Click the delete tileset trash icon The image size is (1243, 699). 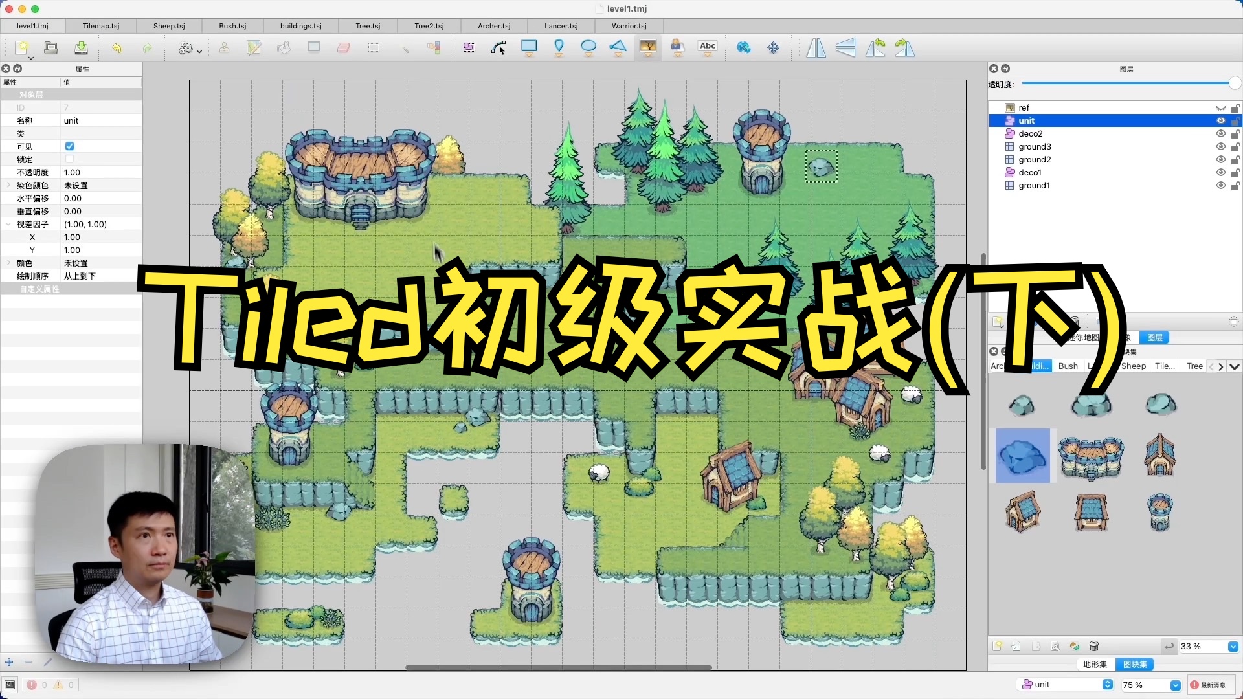[x=1094, y=646]
